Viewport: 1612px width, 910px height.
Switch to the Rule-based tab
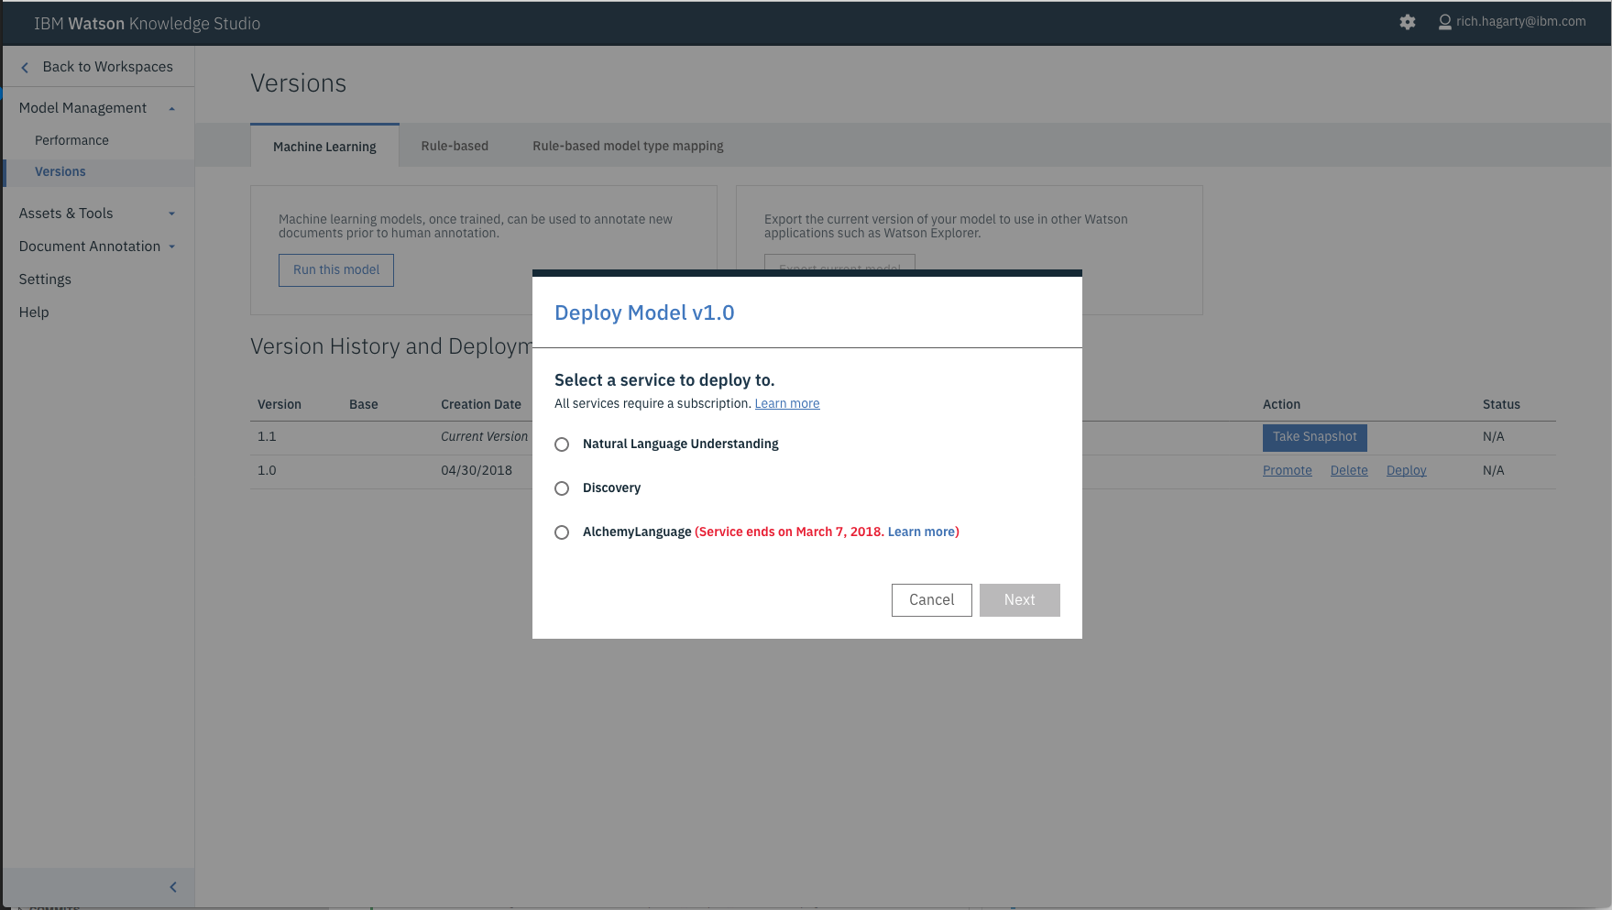pyautogui.click(x=455, y=146)
